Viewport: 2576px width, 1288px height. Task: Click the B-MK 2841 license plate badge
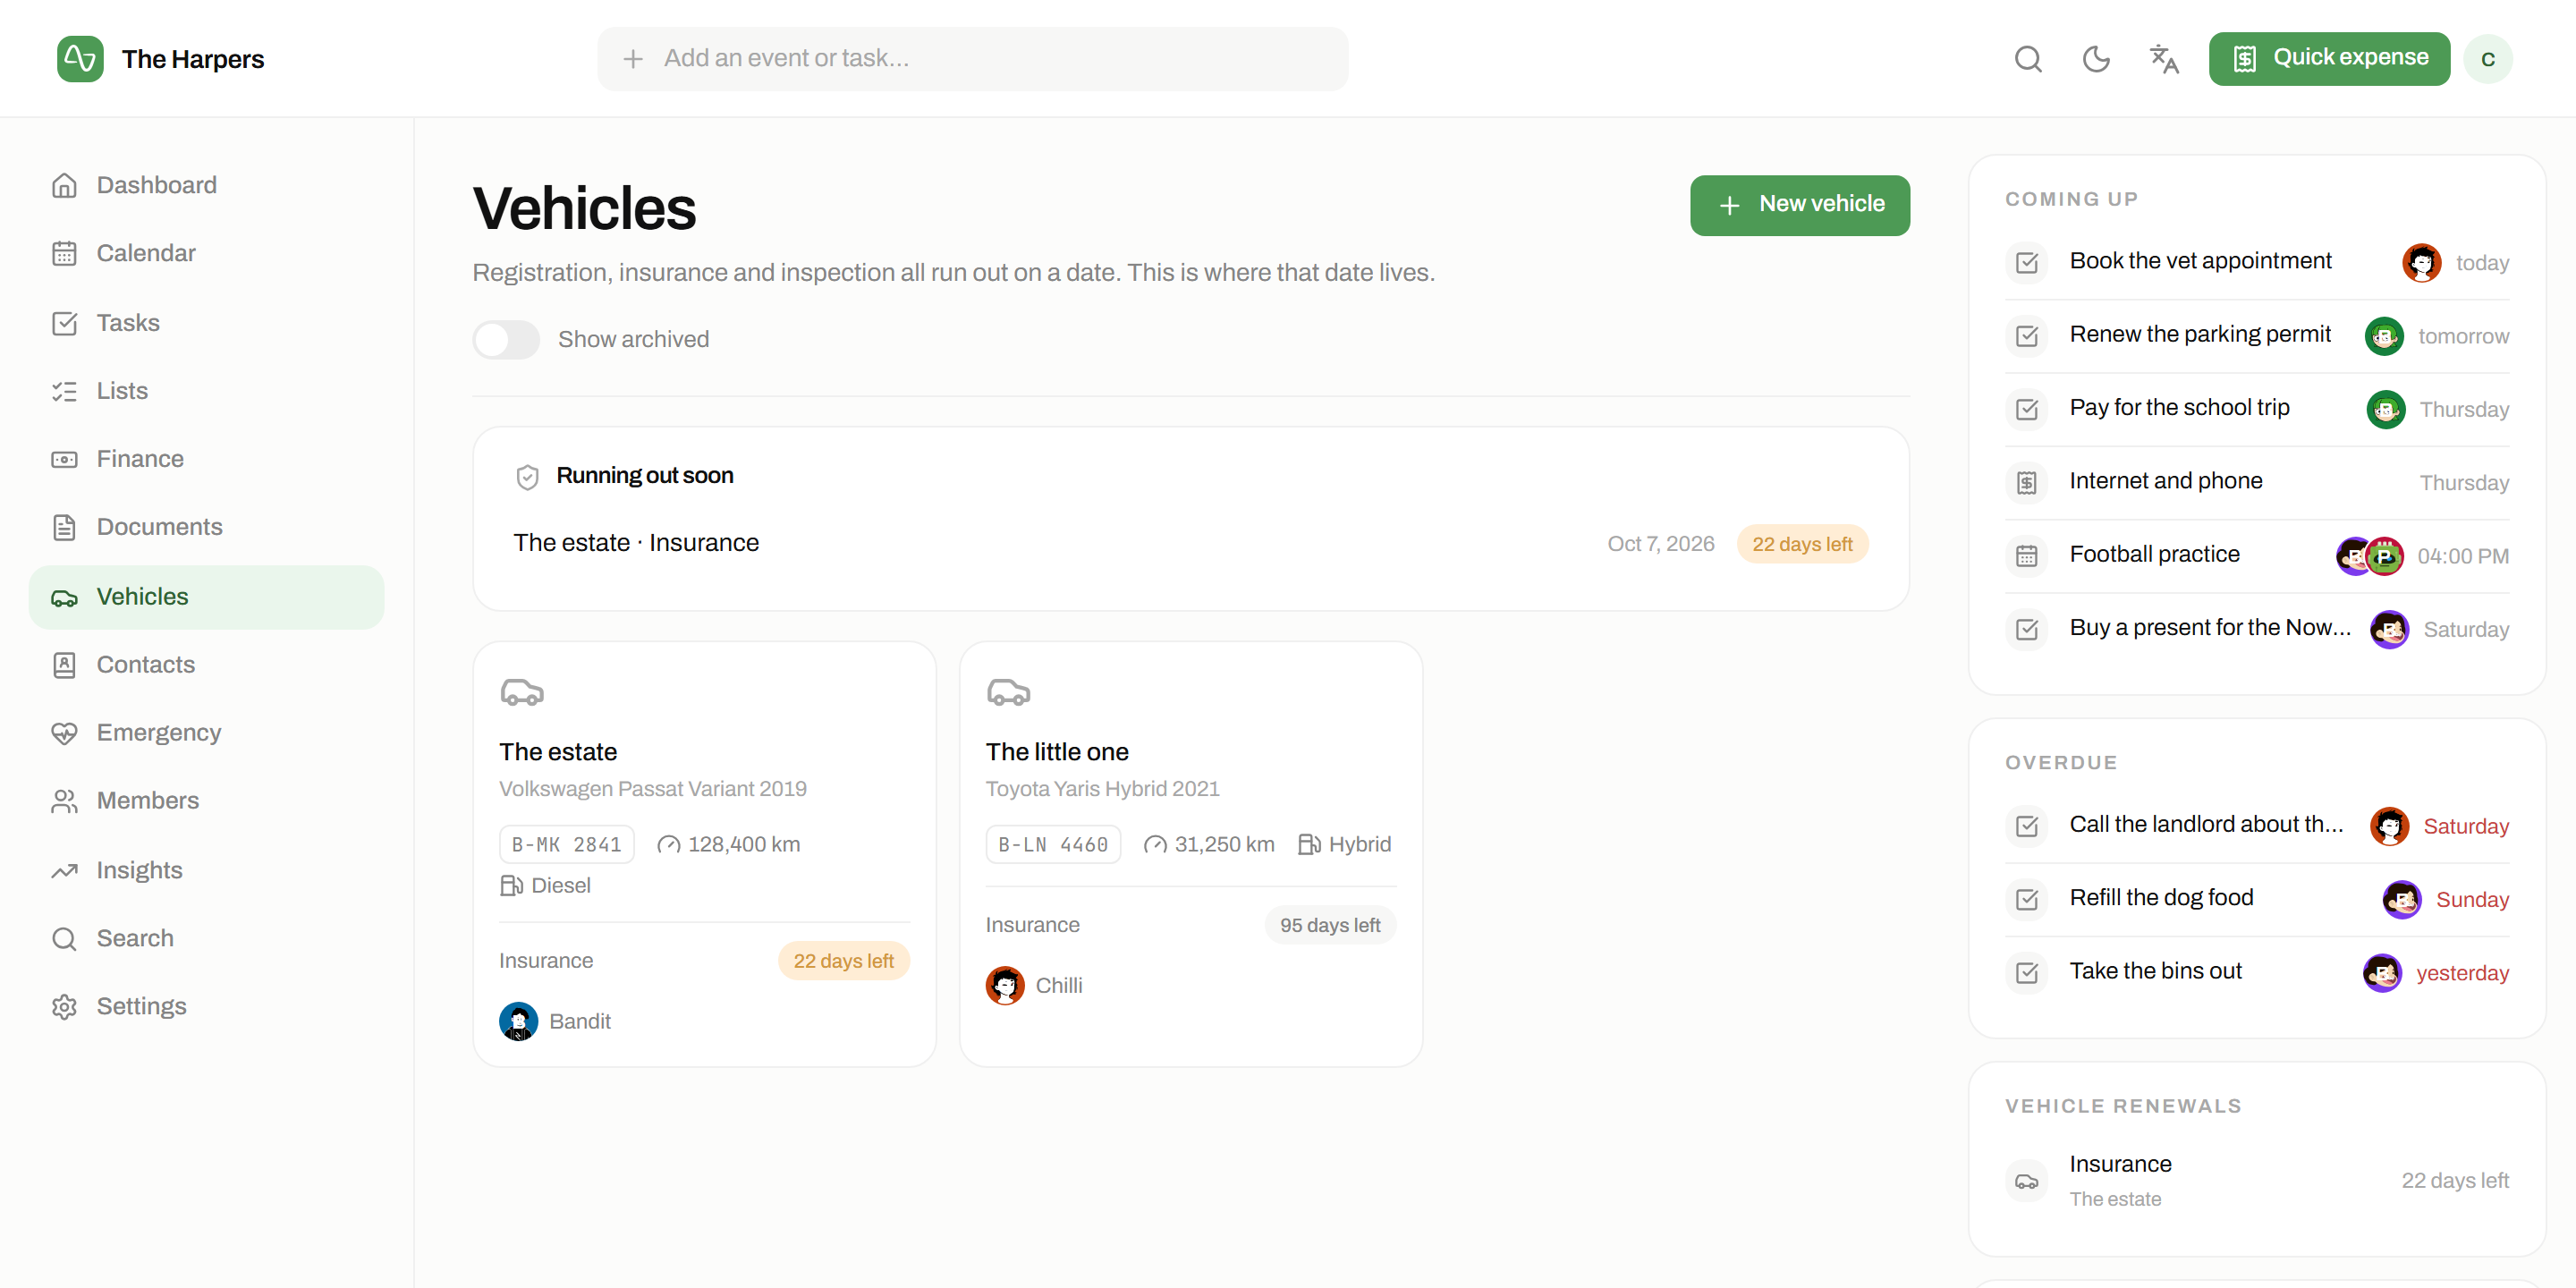566,845
